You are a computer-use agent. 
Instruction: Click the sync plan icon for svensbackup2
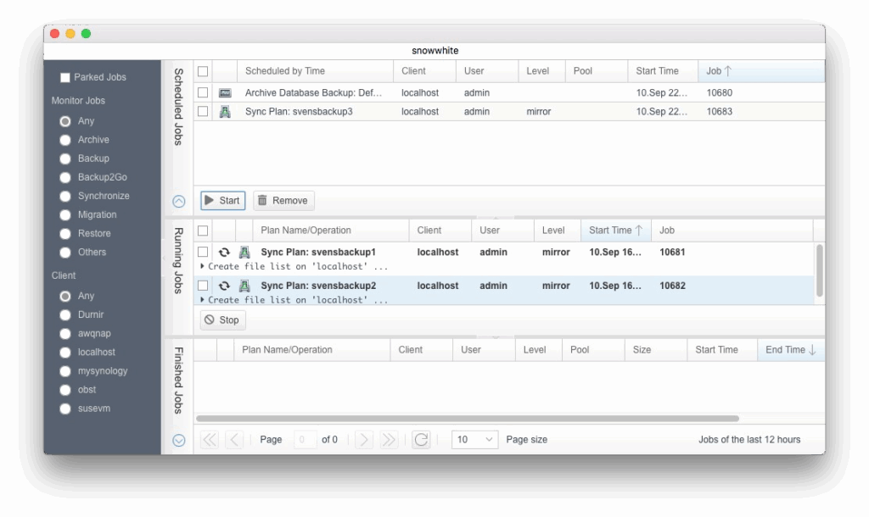(244, 286)
